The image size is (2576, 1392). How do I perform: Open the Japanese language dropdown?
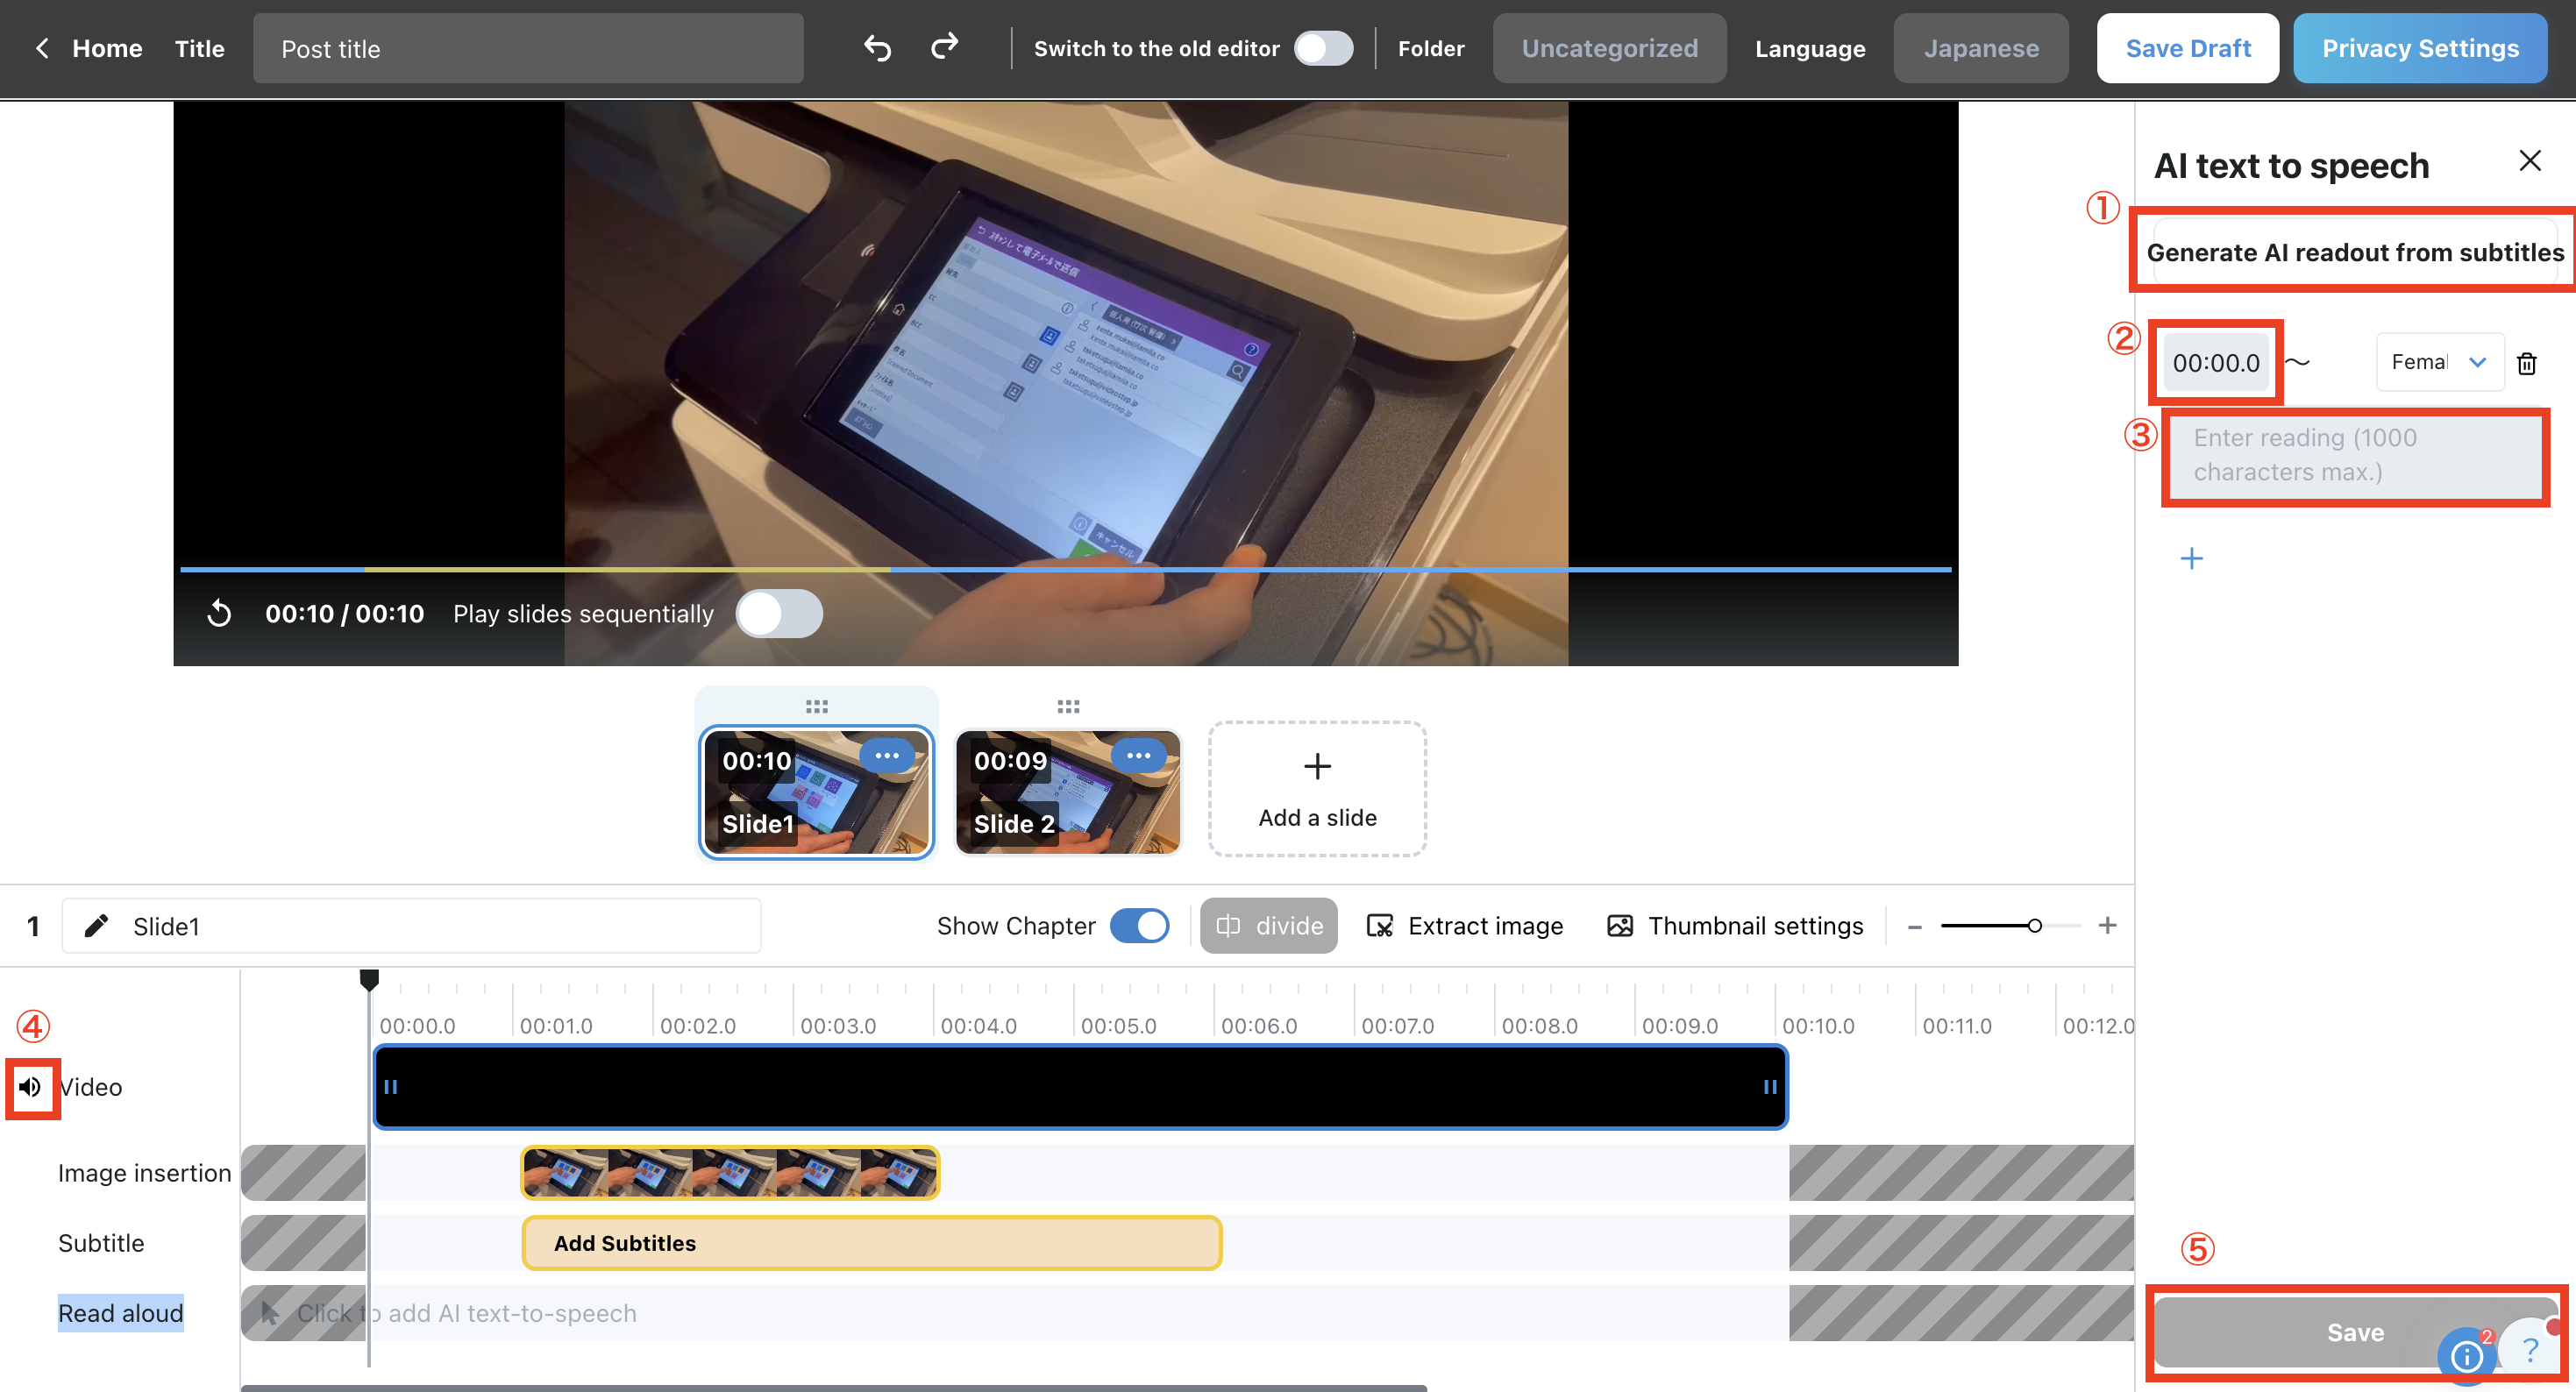point(1980,48)
